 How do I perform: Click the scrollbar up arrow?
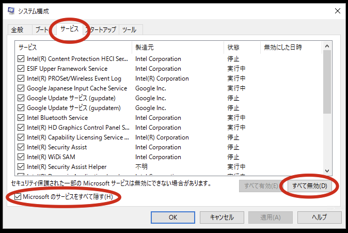click(327, 46)
